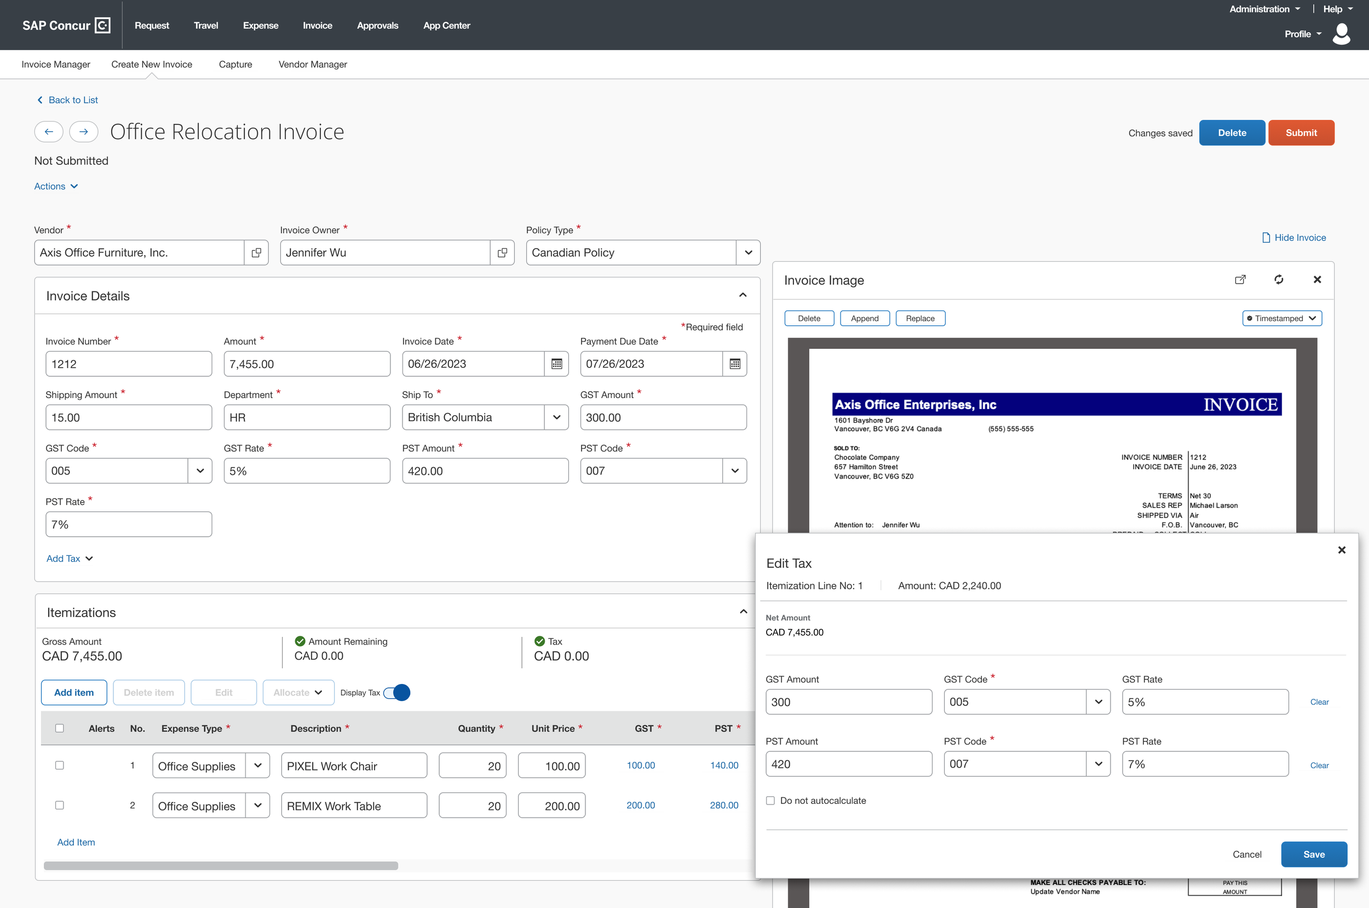Click the next invoice arrow button
1369x908 pixels.
pyautogui.click(x=83, y=132)
